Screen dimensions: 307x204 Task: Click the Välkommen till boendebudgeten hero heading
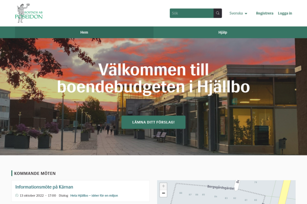(x=153, y=78)
